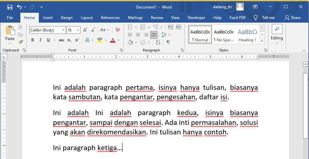Toggle Show/Hide paragraph marks
The image size is (309, 159).
168,42
